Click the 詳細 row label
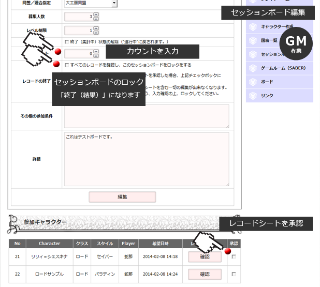 (37, 159)
